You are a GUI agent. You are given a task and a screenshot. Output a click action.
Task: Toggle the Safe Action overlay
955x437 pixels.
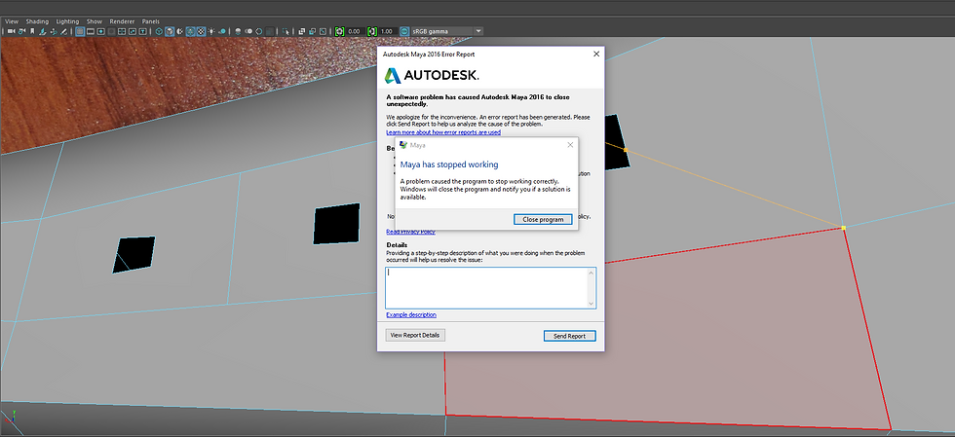[133, 30]
